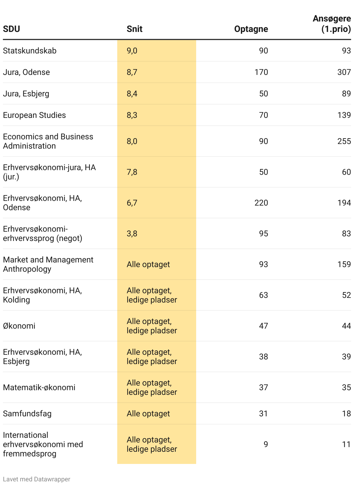Open the Lavet med Datawrapper link
354x486 pixels.
37,479
